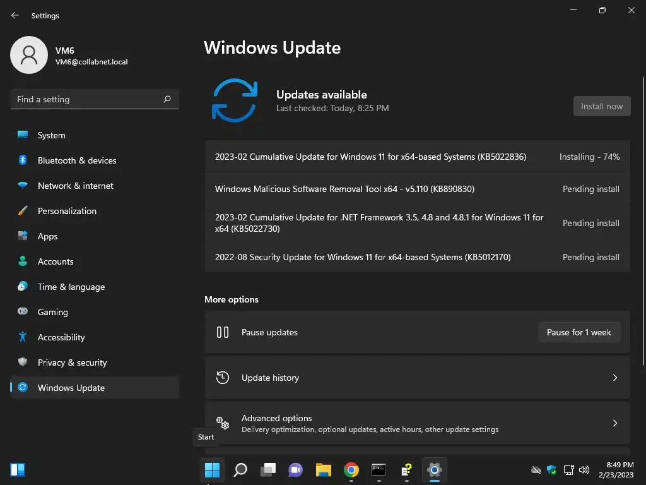Click the Windows Update sync icon in sidebar
The image size is (646, 485).
(x=23, y=387)
